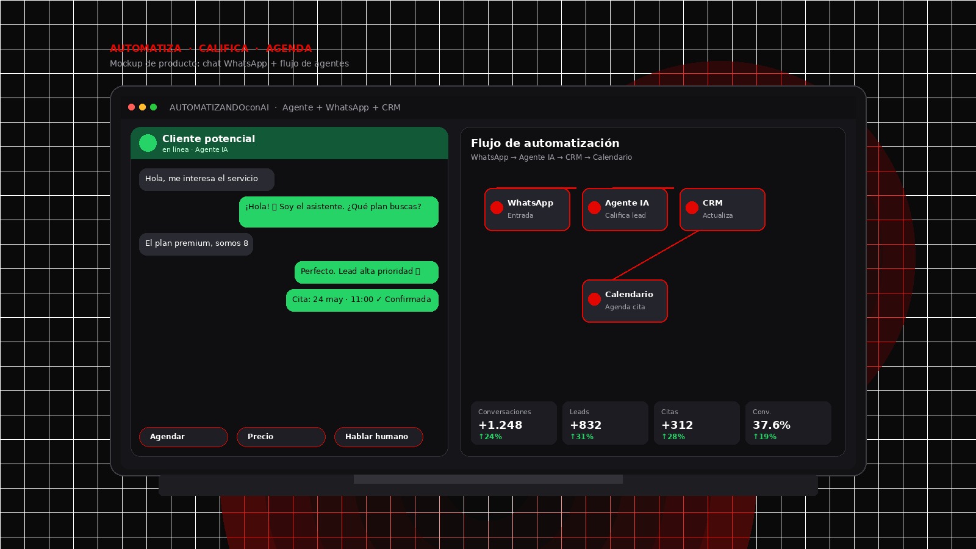Click the ↑19% growth value

pyautogui.click(x=764, y=437)
